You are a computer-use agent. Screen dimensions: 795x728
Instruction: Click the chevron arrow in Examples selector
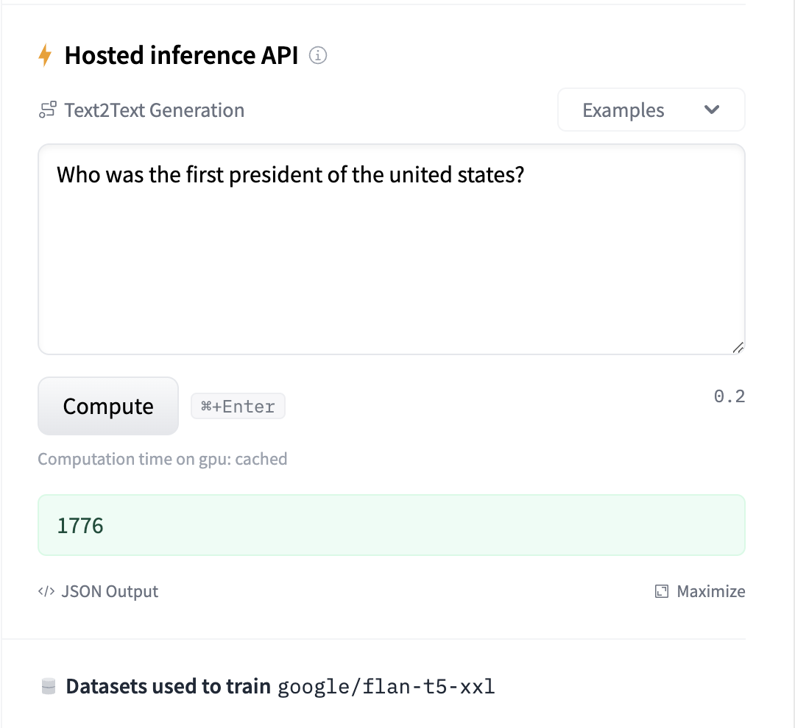pos(711,110)
